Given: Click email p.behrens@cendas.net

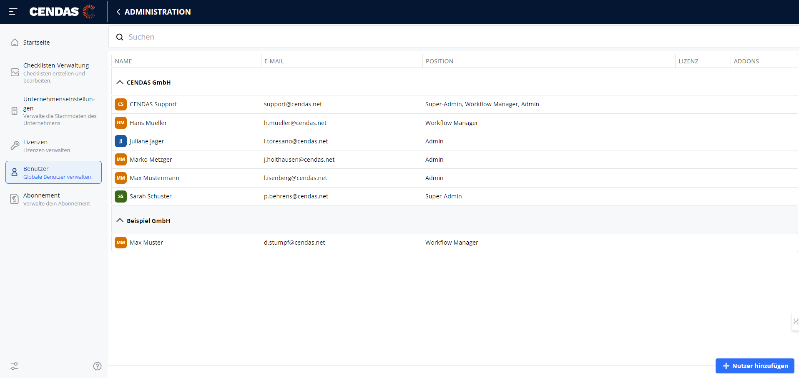Looking at the screenshot, I should (x=296, y=196).
